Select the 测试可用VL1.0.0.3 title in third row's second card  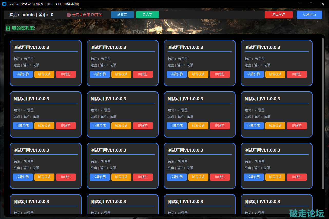[x=108, y=150]
